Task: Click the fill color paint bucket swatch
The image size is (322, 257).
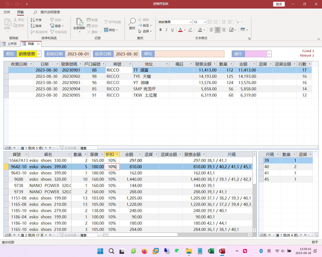Action: click(200, 30)
